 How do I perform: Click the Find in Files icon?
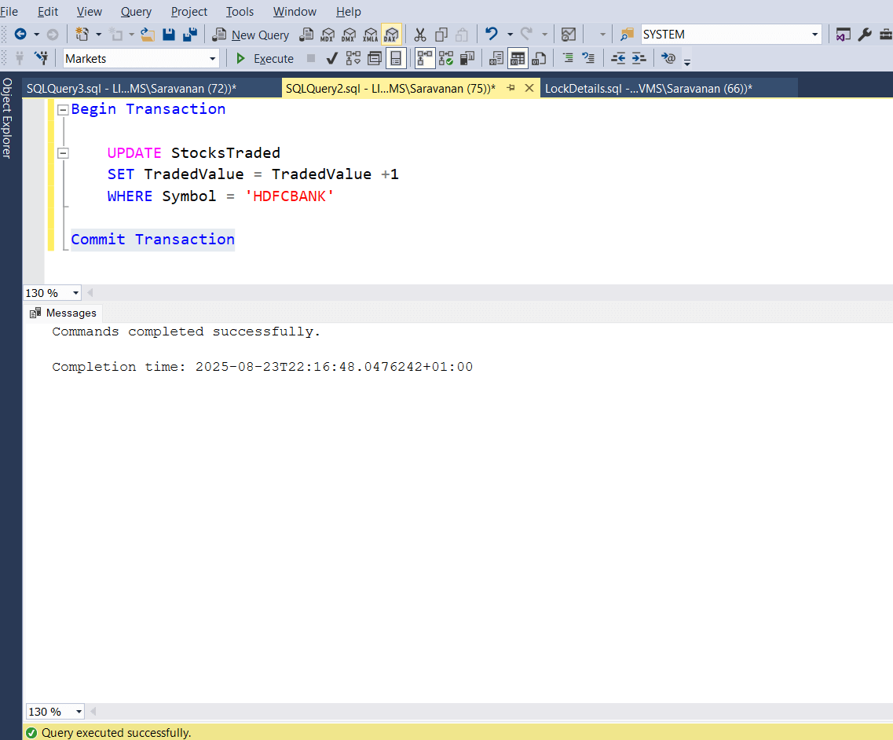coord(627,35)
